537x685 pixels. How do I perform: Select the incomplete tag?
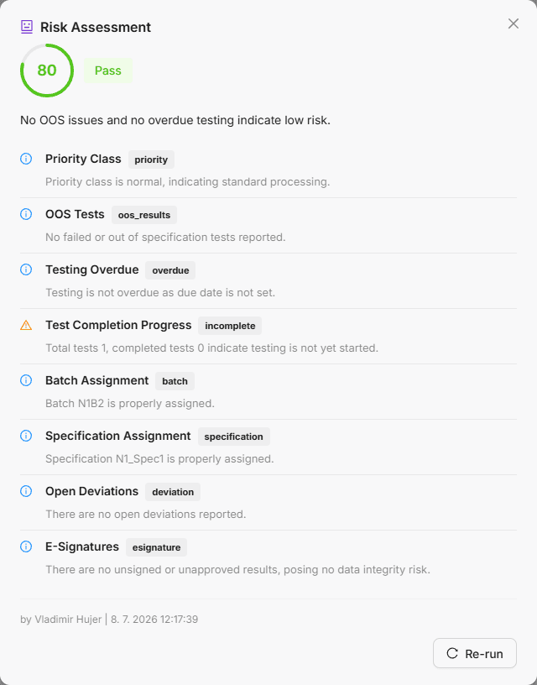[x=230, y=326]
